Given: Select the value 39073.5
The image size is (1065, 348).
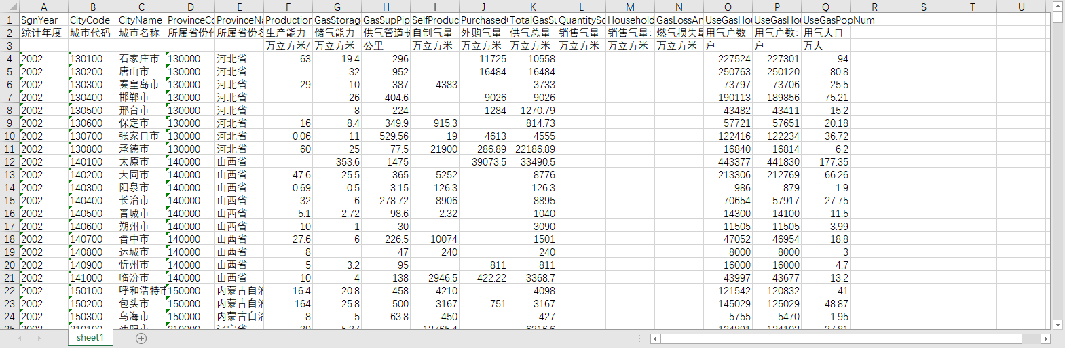Looking at the screenshot, I should click(483, 162).
